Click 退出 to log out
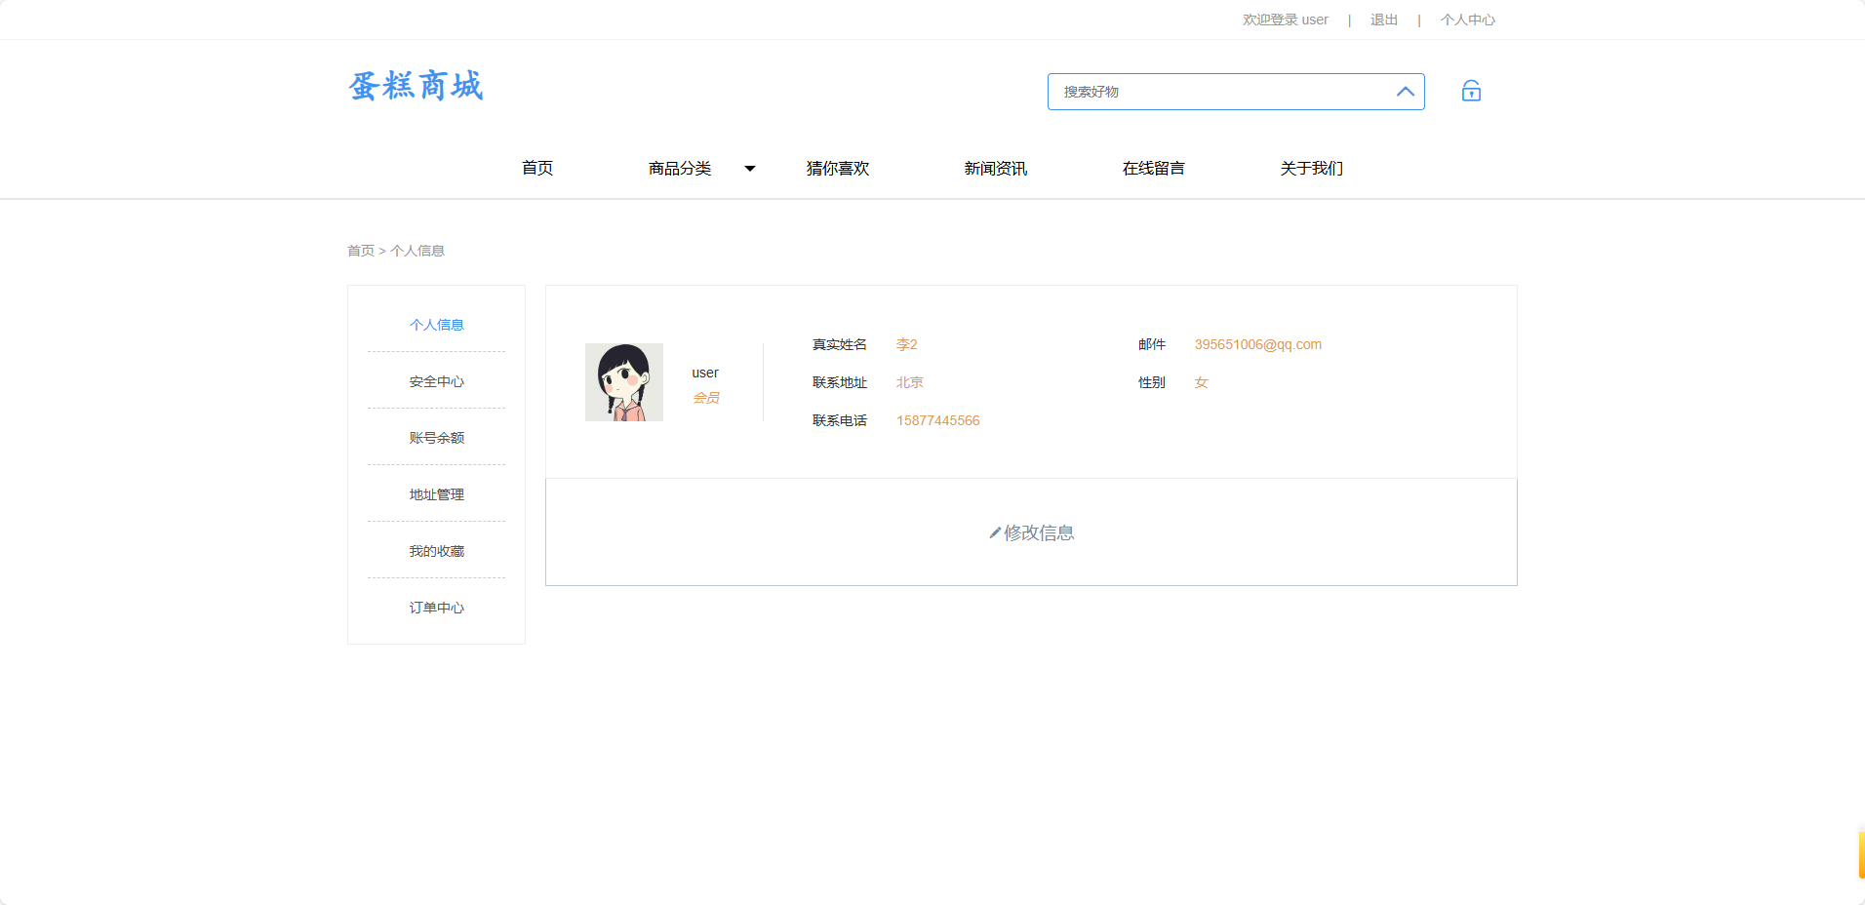 [x=1382, y=20]
